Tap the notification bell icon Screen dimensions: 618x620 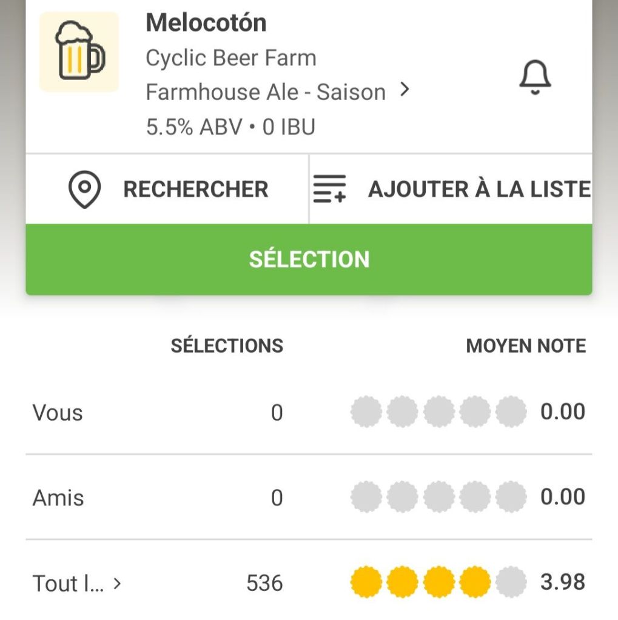click(x=535, y=78)
